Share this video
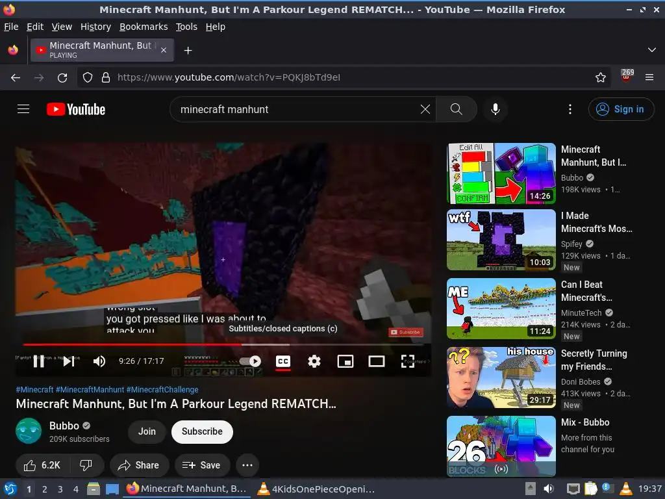The image size is (665, 499). 139,465
